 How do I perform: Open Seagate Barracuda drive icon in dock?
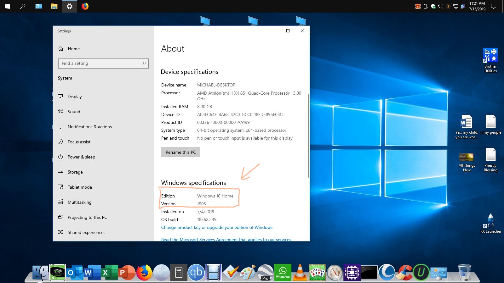(x=58, y=272)
